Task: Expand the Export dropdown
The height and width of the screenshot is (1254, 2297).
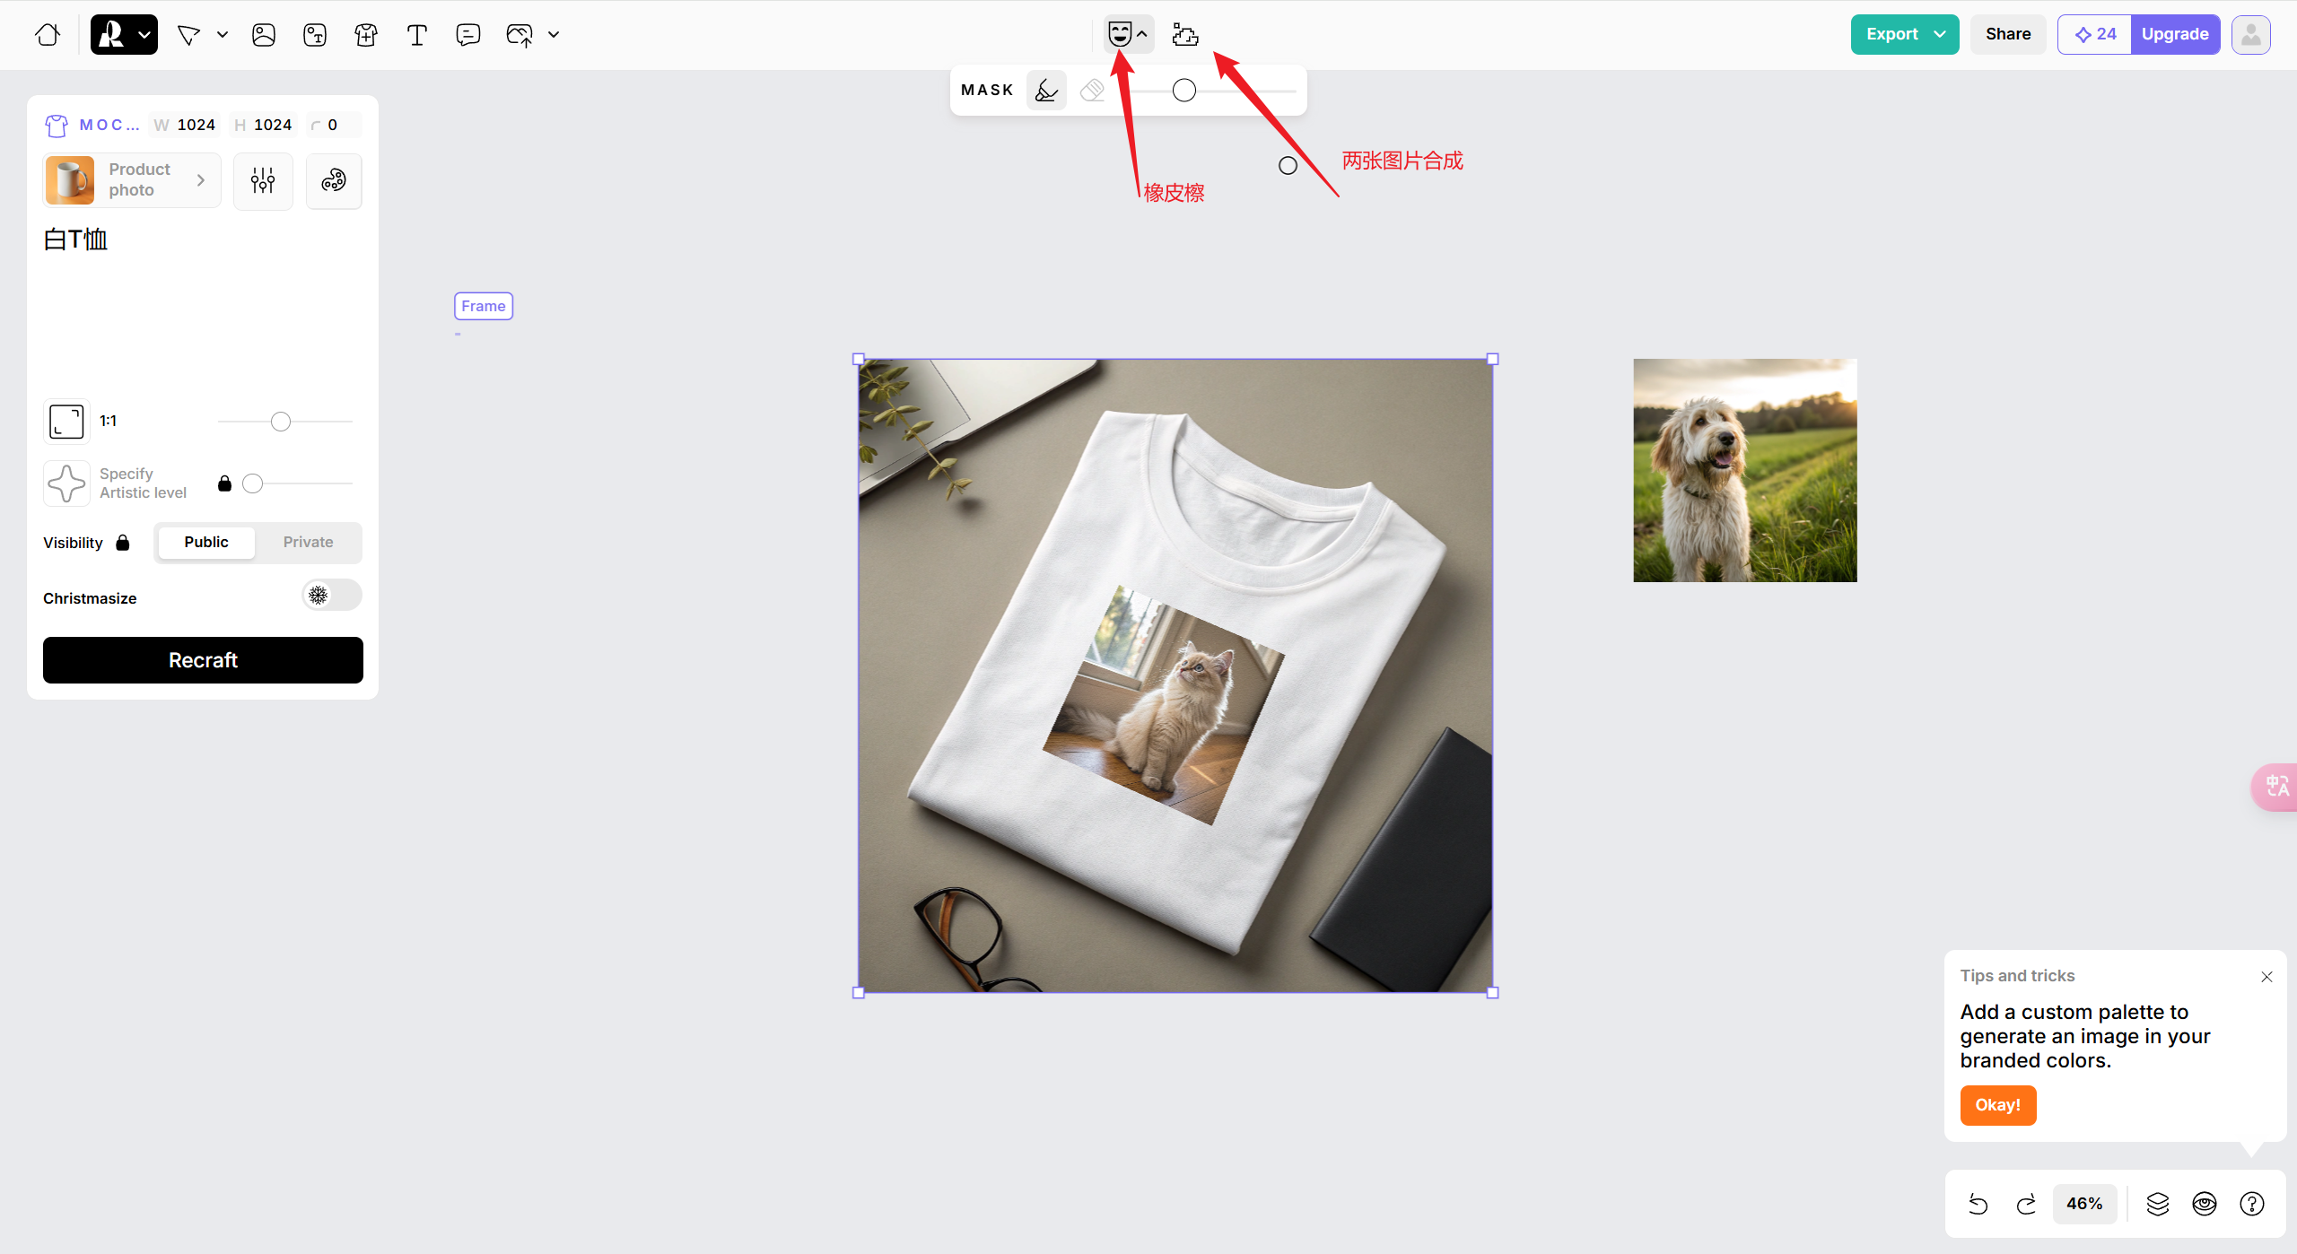Action: click(x=1940, y=35)
